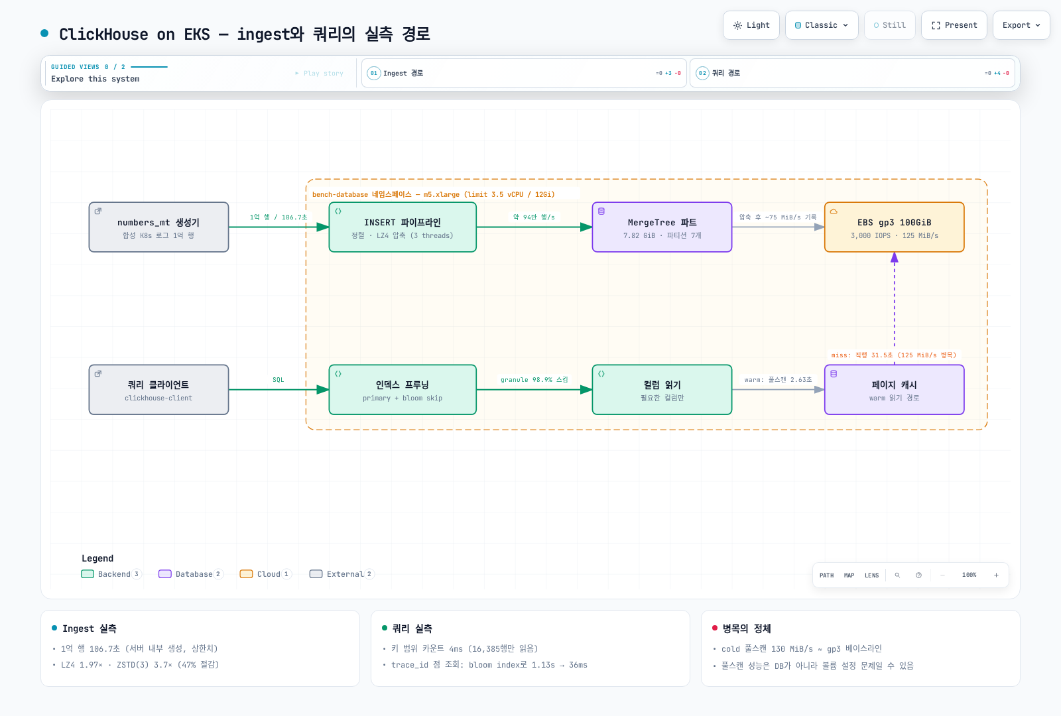The height and width of the screenshot is (716, 1061).
Task: Click the '압축 후 ~75 MiB/s 기록' edge label
Action: pos(778,217)
